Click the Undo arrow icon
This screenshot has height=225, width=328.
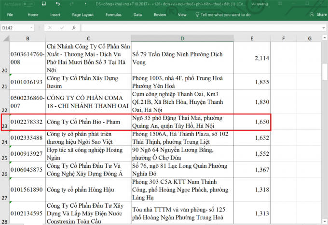(x=58, y=4)
